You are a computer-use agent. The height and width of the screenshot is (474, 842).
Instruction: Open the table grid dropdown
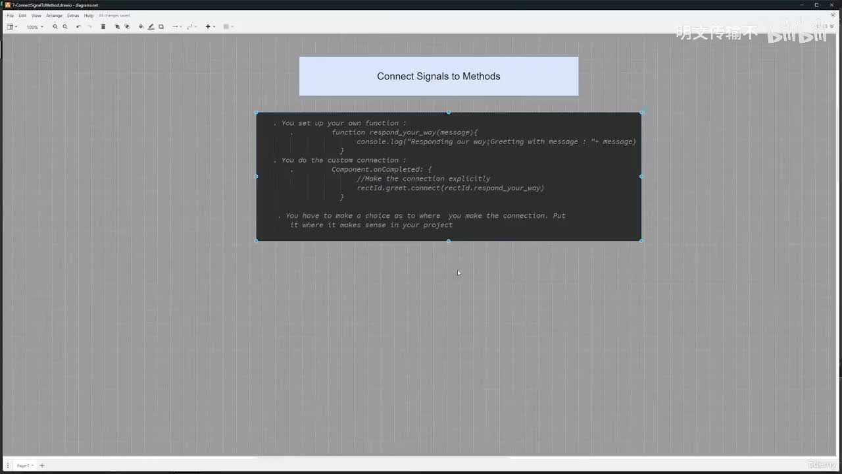[x=228, y=27]
